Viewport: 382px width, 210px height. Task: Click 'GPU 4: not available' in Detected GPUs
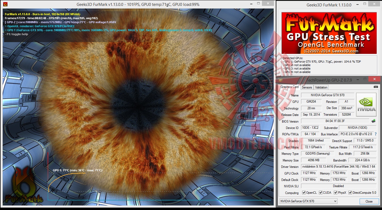[x=297, y=72]
